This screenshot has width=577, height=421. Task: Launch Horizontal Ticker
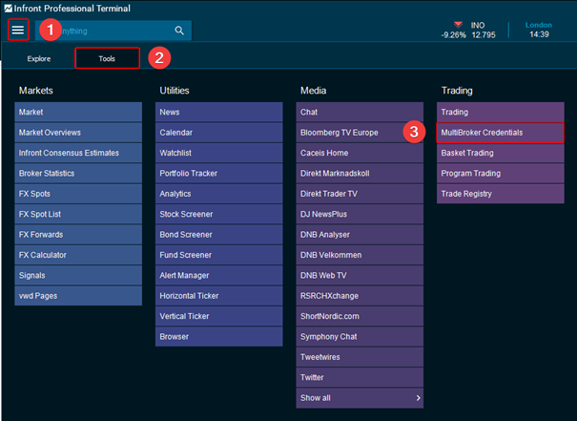point(219,296)
